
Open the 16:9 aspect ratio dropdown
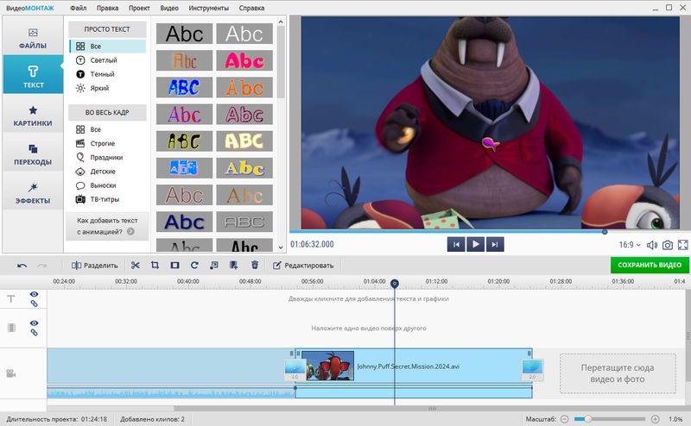[x=628, y=245]
